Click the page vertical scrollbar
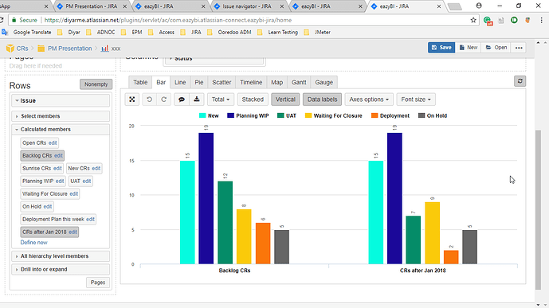This screenshot has height=308, width=549. [538, 210]
